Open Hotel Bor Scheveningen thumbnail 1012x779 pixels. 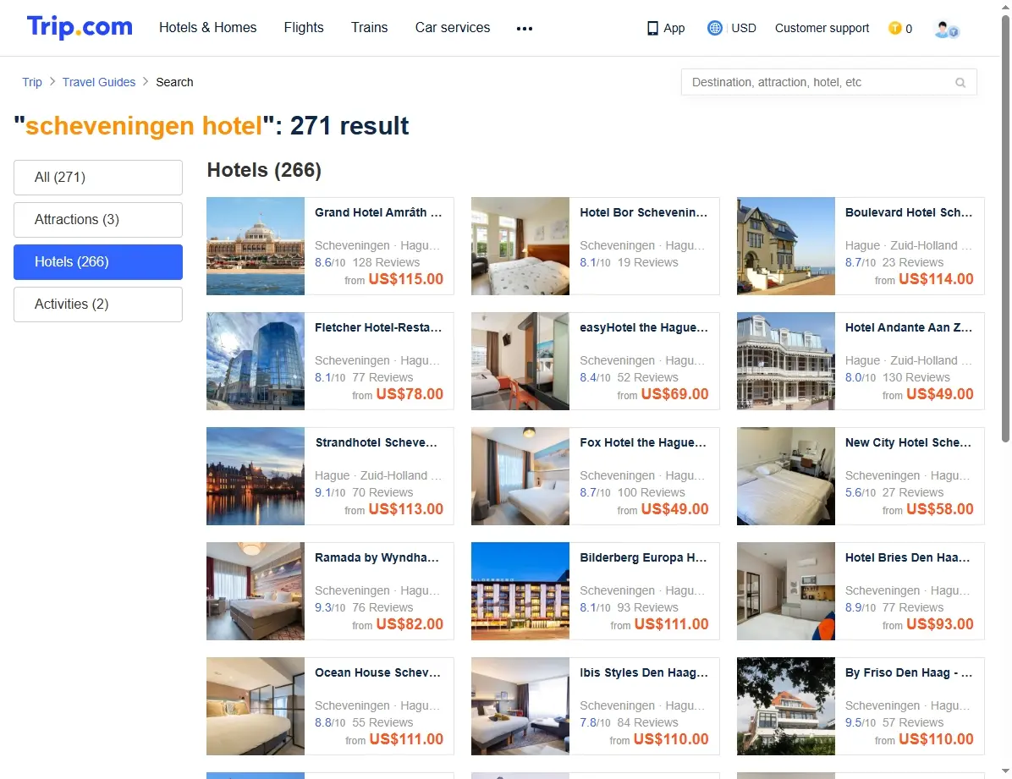(x=520, y=246)
